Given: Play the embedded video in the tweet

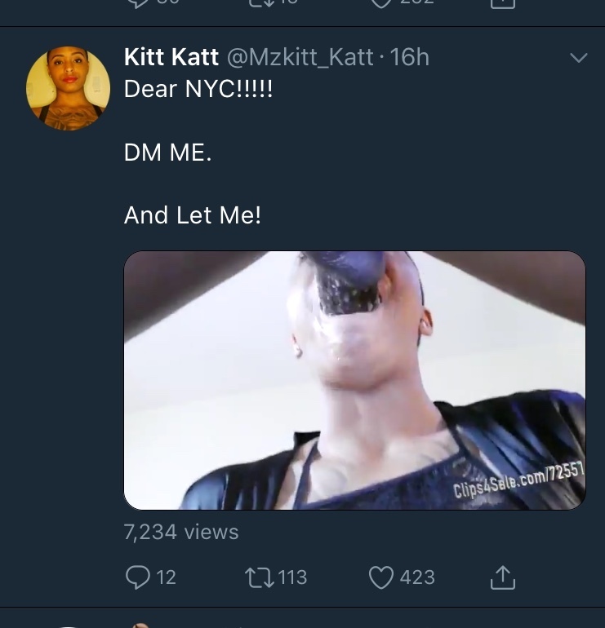Looking at the screenshot, I should [354, 380].
